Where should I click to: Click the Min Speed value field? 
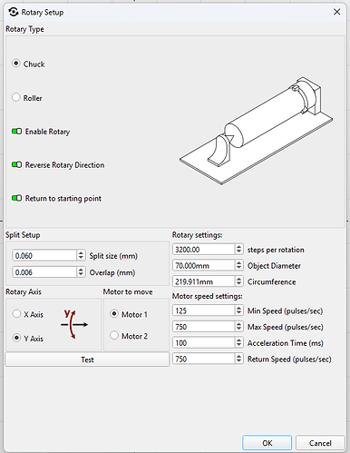tap(203, 310)
